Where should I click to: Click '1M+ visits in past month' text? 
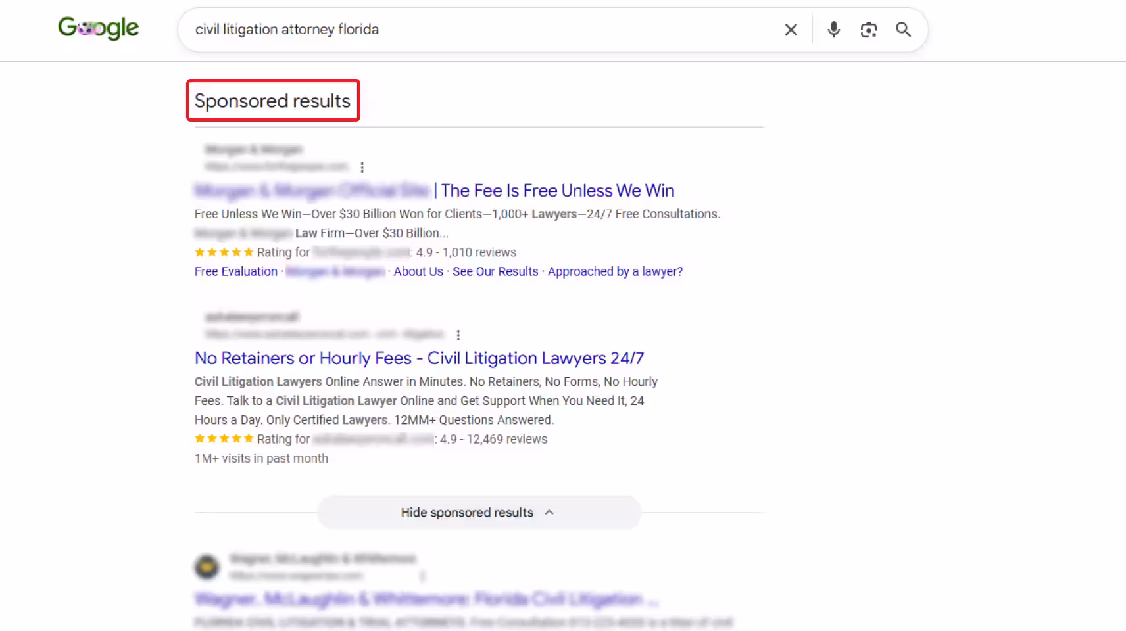261,458
